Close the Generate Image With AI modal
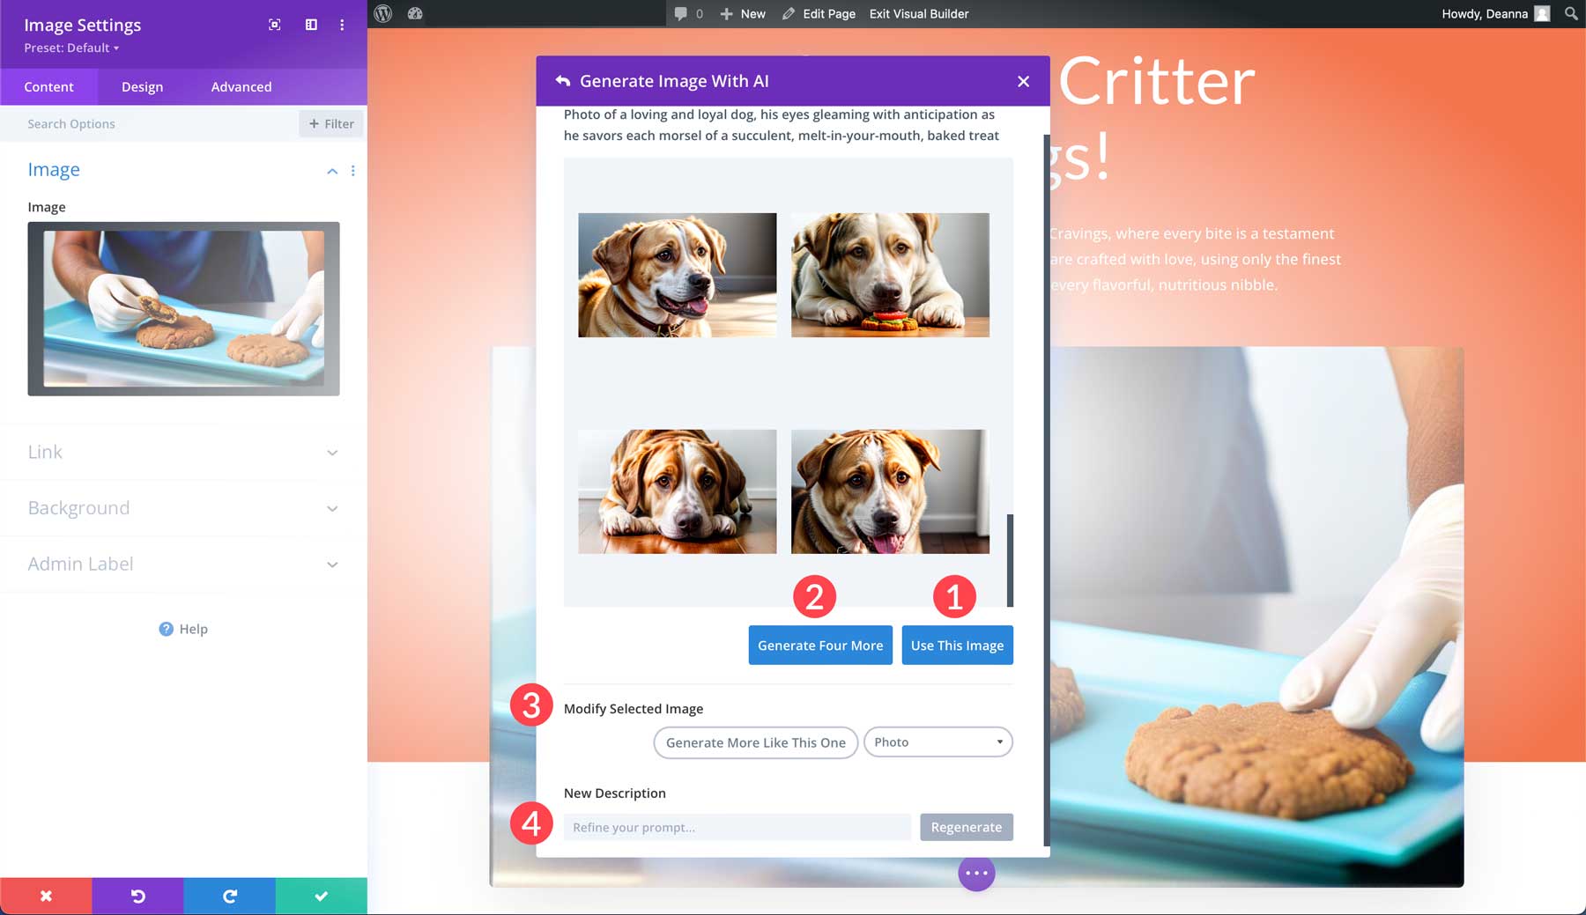This screenshot has width=1586, height=915. tap(1023, 81)
